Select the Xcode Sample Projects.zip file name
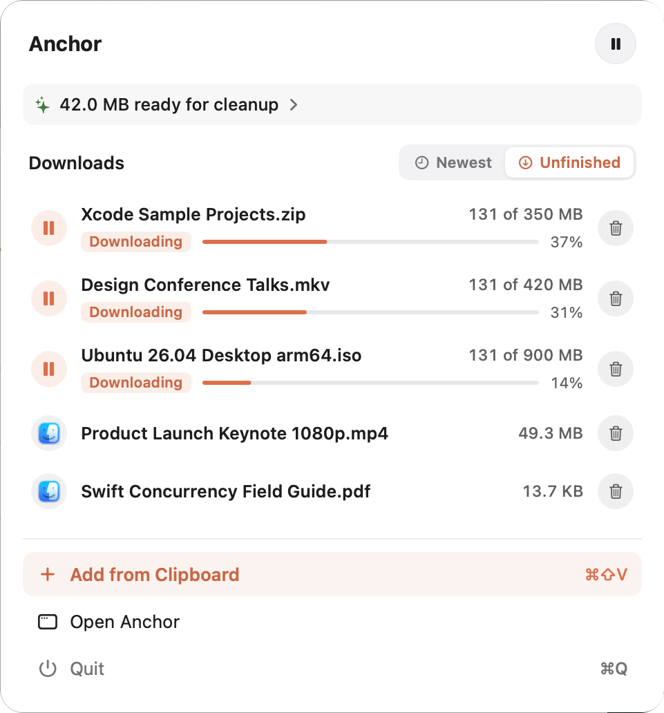 tap(193, 215)
